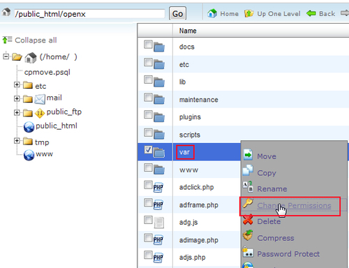Choose Copy from the context menu
This screenshot has width=349, height=268.
(x=267, y=173)
